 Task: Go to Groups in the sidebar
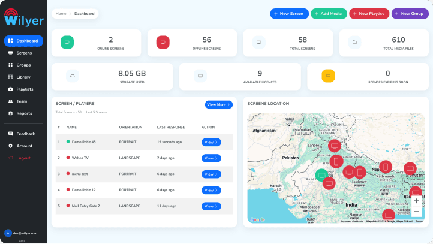[x=23, y=65]
